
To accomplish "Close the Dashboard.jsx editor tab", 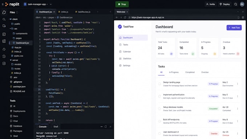I will point(54,12).
